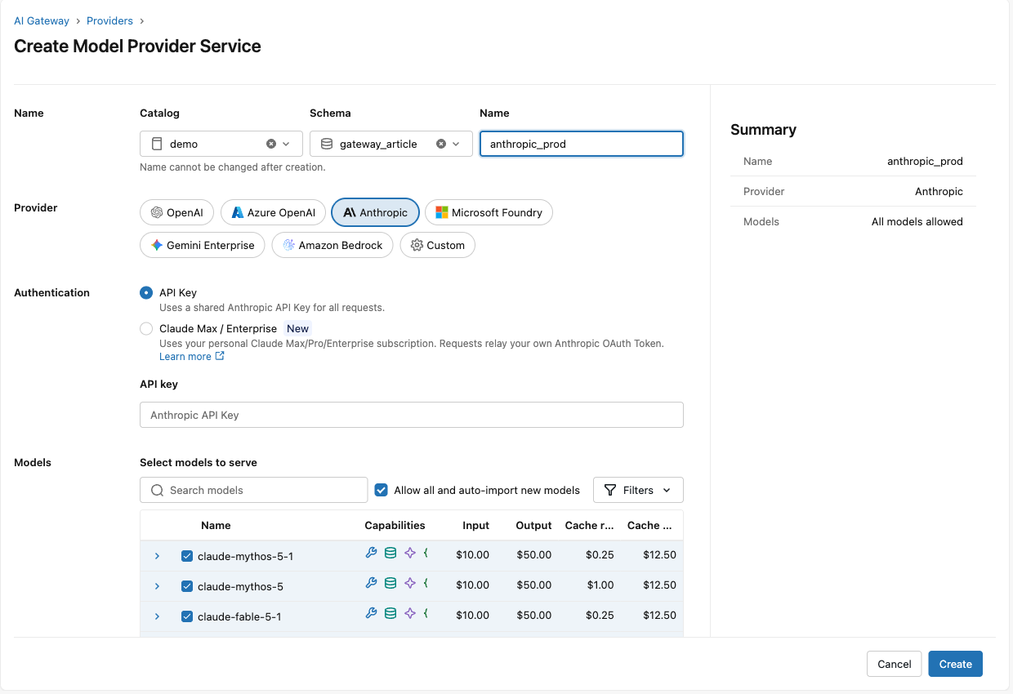Select the Microsoft Foundry provider
Image resolution: width=1013 pixels, height=694 pixels.
coord(489,212)
